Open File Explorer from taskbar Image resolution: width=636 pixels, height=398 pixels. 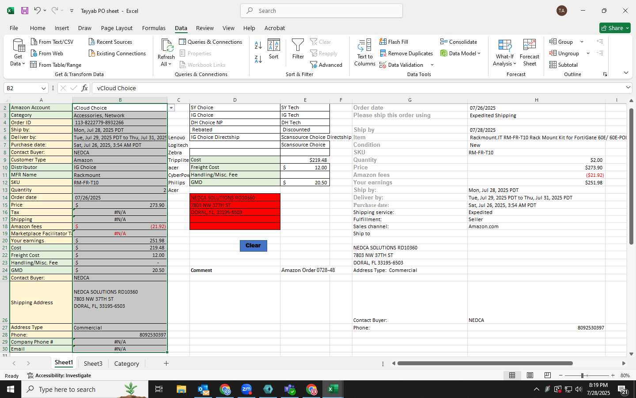coord(182,389)
